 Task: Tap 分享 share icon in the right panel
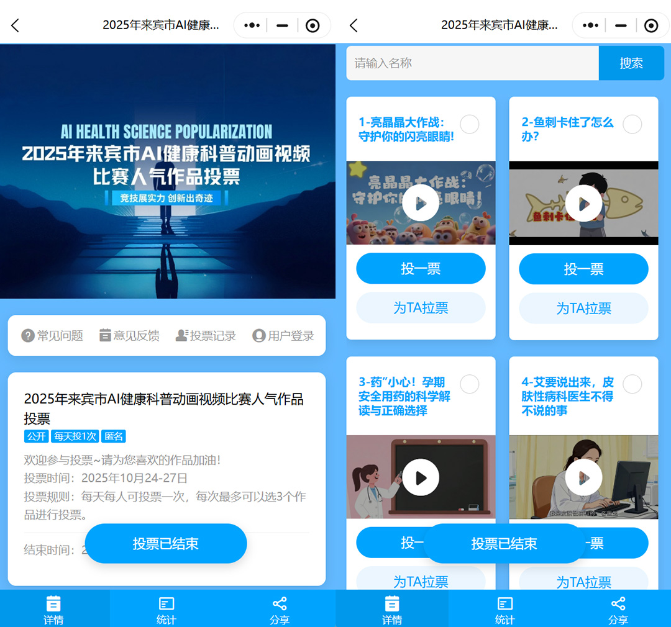click(618, 610)
